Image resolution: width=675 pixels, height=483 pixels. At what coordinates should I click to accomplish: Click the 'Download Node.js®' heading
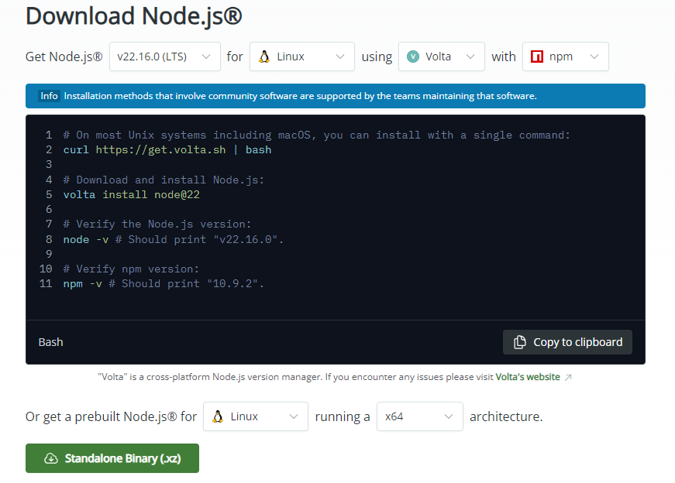134,16
